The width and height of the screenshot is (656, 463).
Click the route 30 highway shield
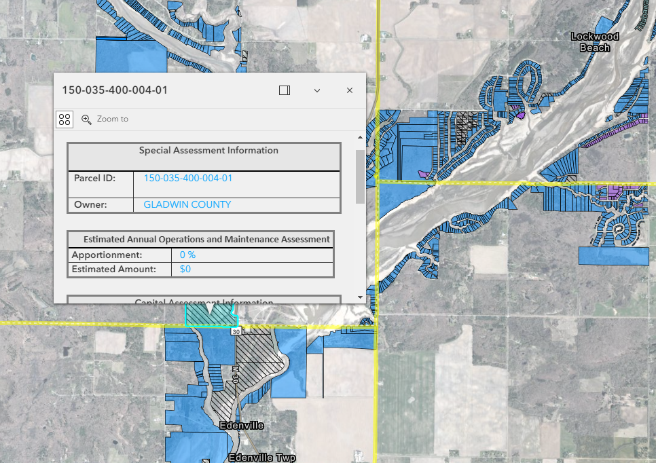click(x=236, y=331)
